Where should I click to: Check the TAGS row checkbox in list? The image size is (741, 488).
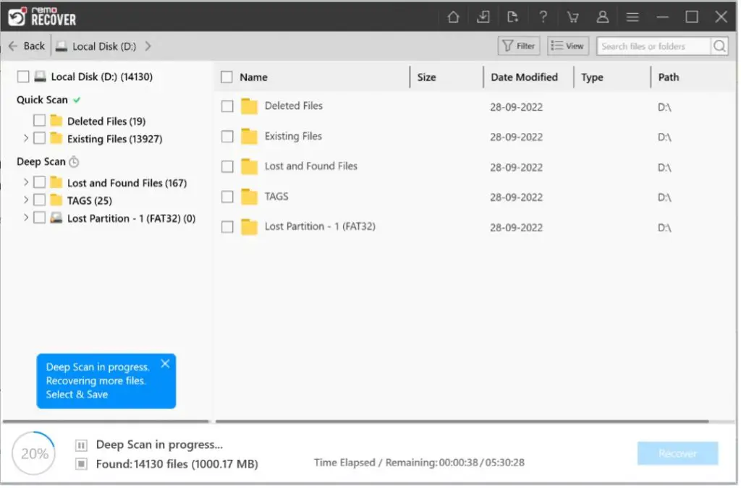tap(228, 197)
